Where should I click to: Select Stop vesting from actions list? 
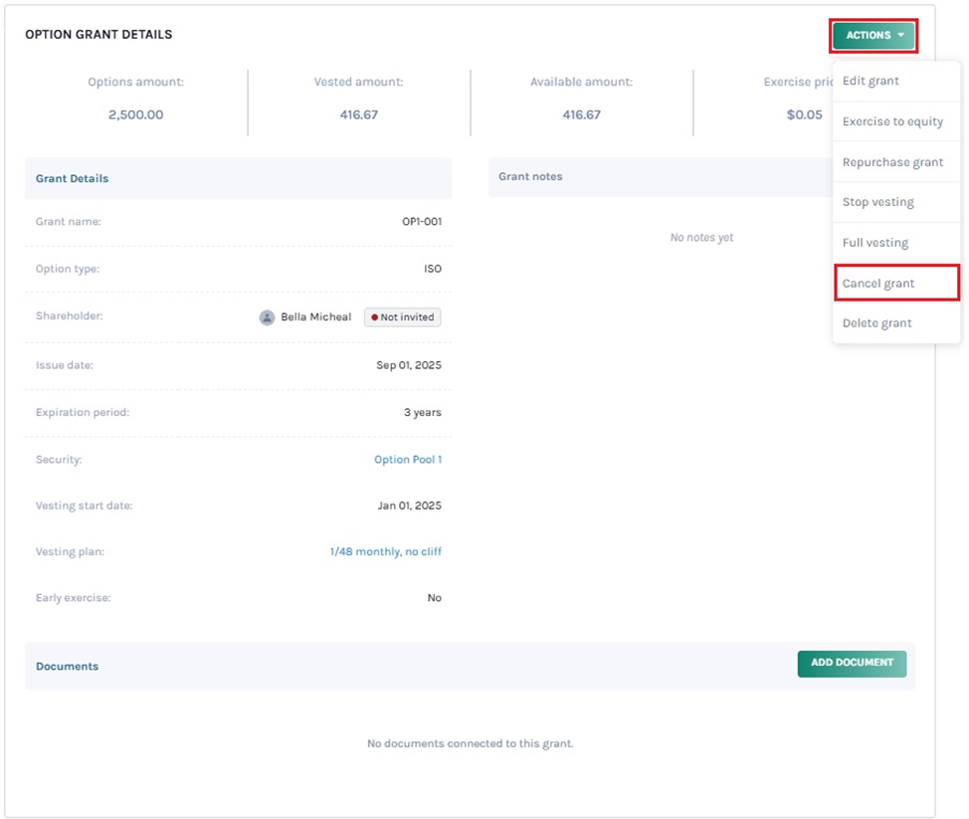point(877,202)
